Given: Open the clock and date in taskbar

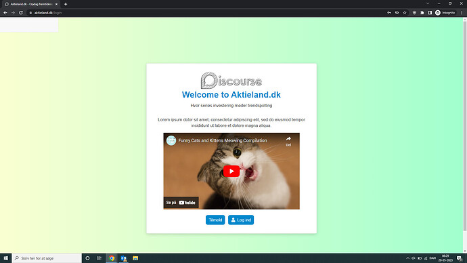Looking at the screenshot, I should tap(445, 258).
